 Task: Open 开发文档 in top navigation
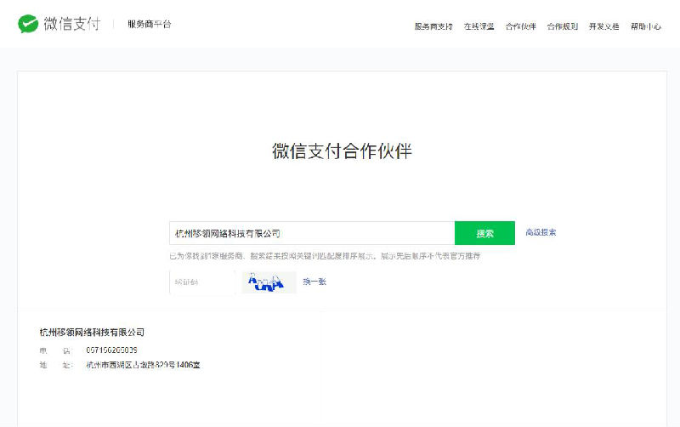(603, 26)
